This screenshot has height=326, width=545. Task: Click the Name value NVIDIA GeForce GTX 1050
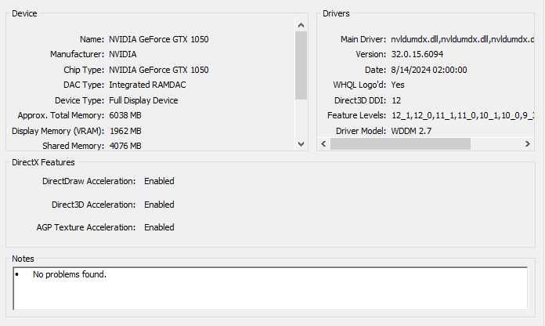coord(159,39)
